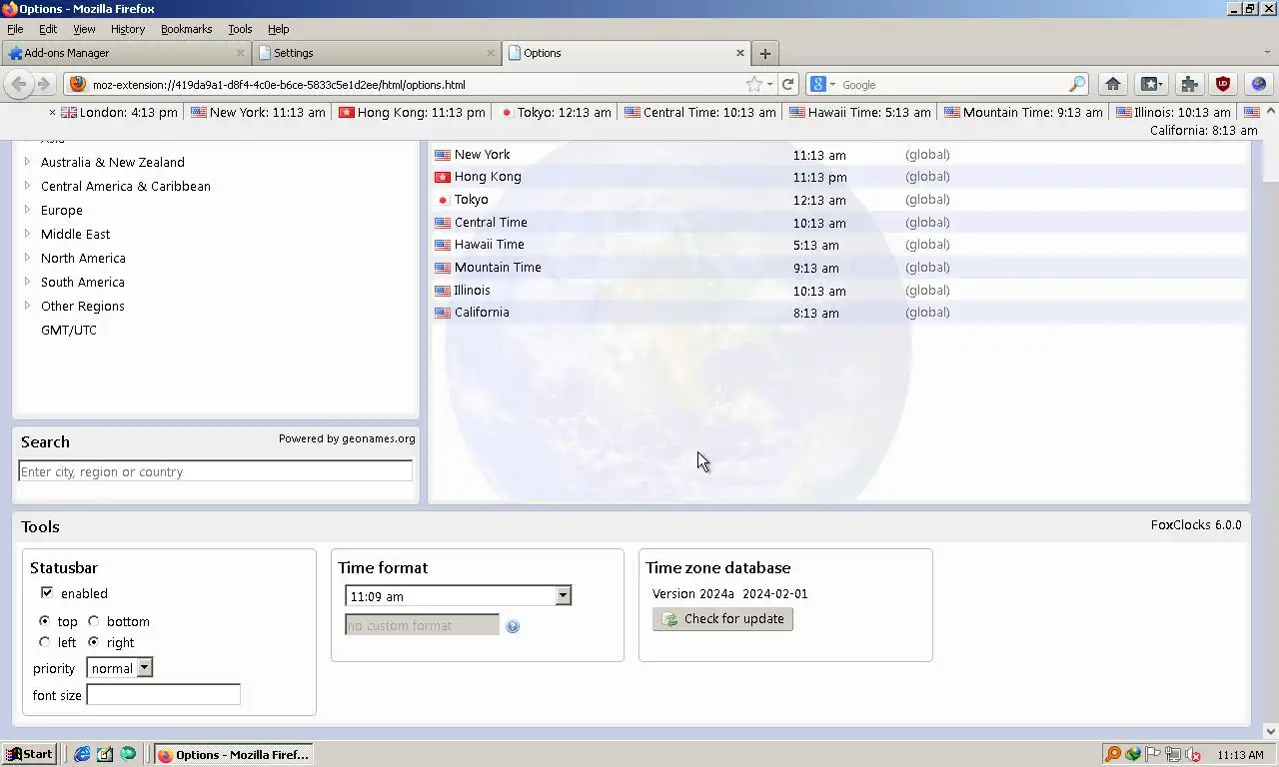Open the Edit menu
The image size is (1279, 767).
[x=48, y=29]
